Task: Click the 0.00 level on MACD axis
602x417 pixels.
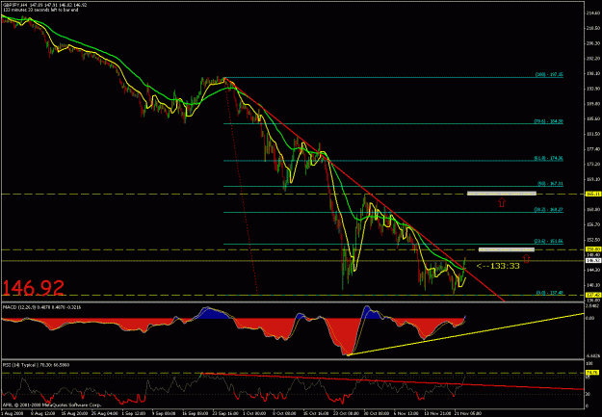Action: (x=590, y=318)
